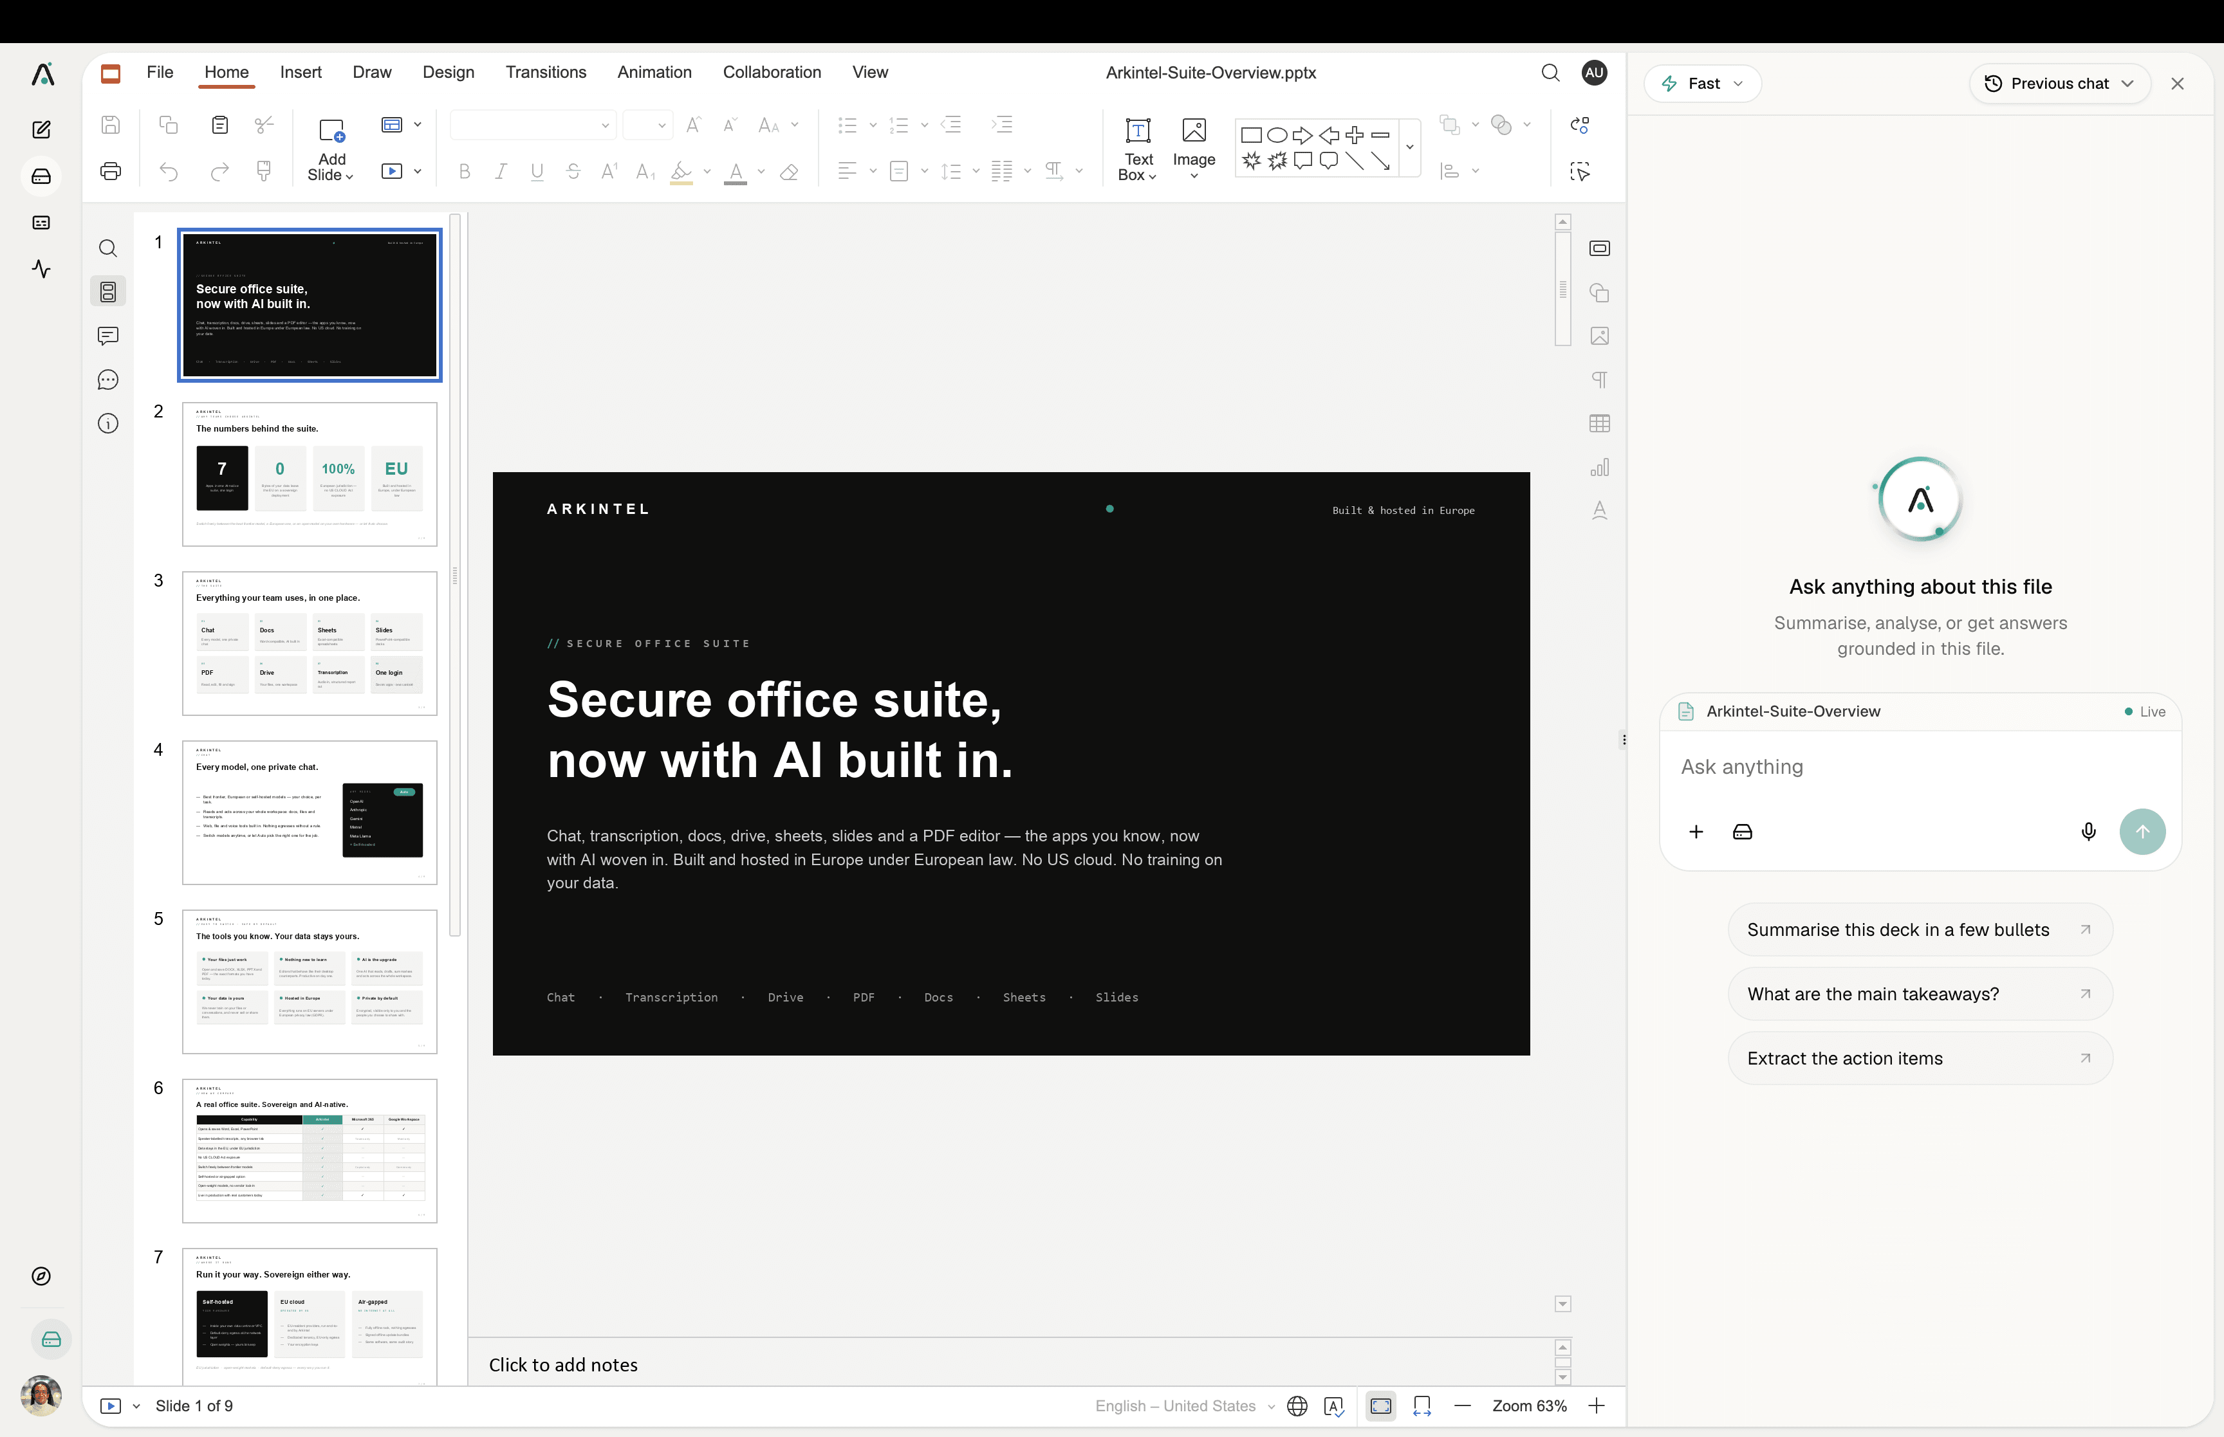The width and height of the screenshot is (2224, 1437).
Task: Open Table settings icon in the right sidebar
Action: 1600,424
